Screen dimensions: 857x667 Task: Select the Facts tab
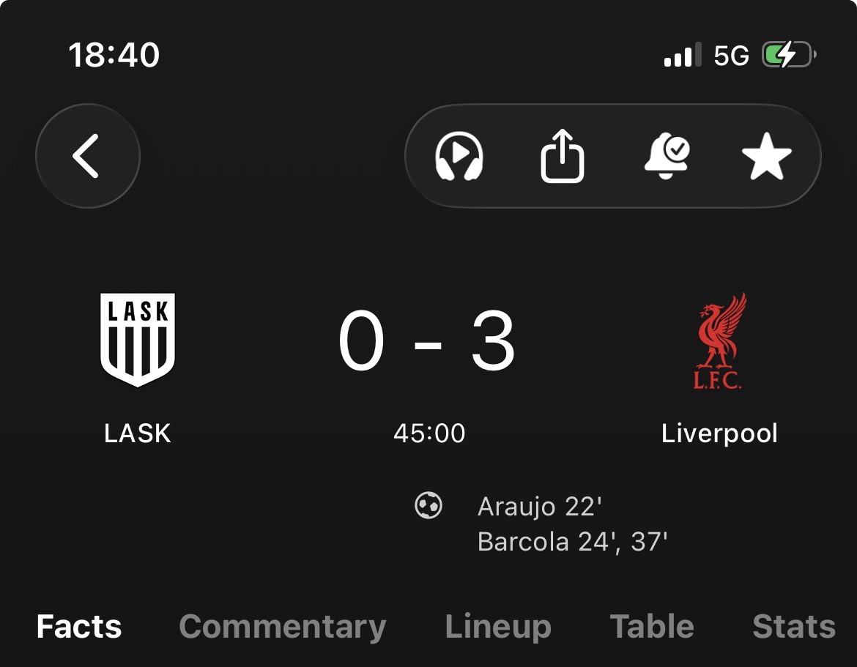tap(79, 626)
